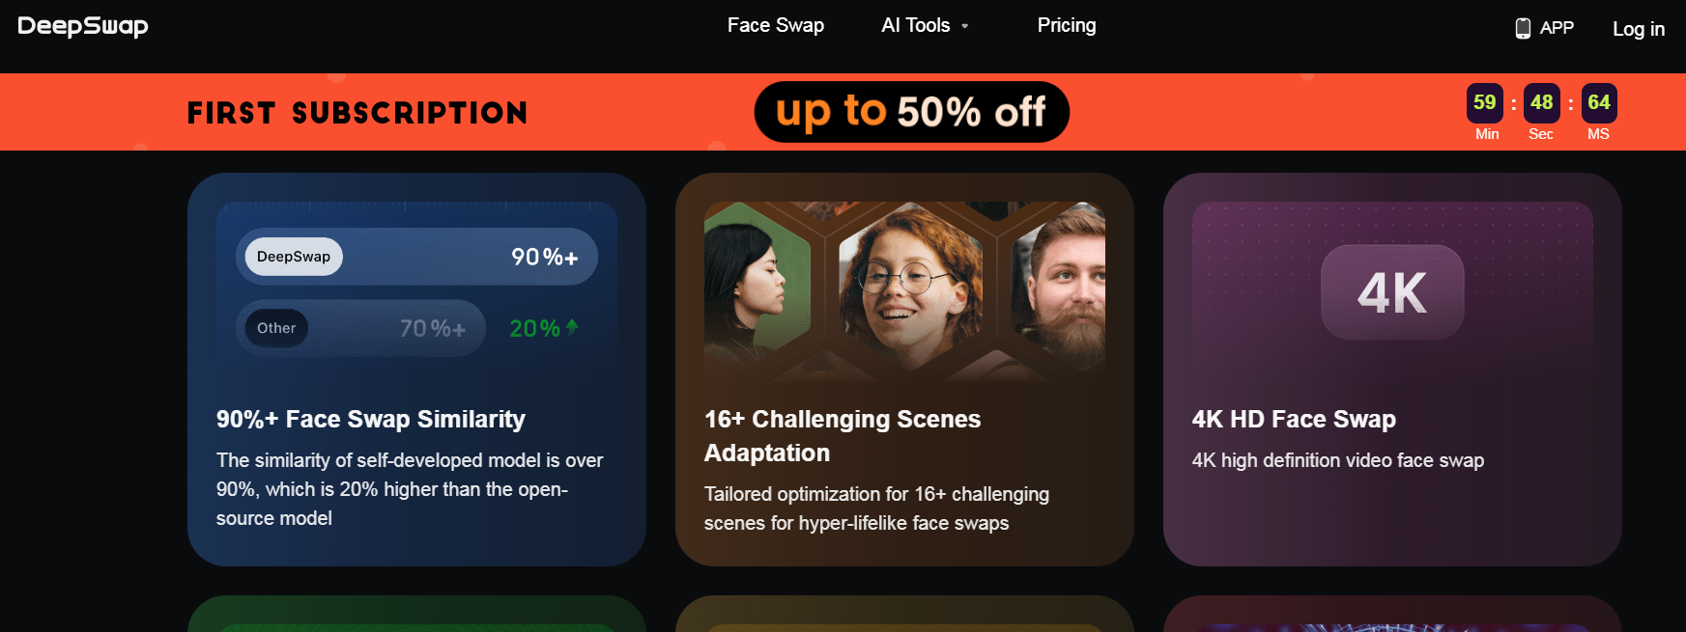Expand the AI Tools dropdown arrow
Image resolution: width=1686 pixels, height=632 pixels.
[964, 26]
